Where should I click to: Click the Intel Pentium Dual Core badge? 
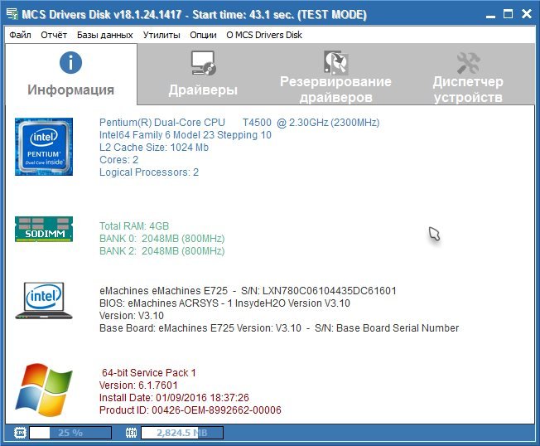[44, 147]
